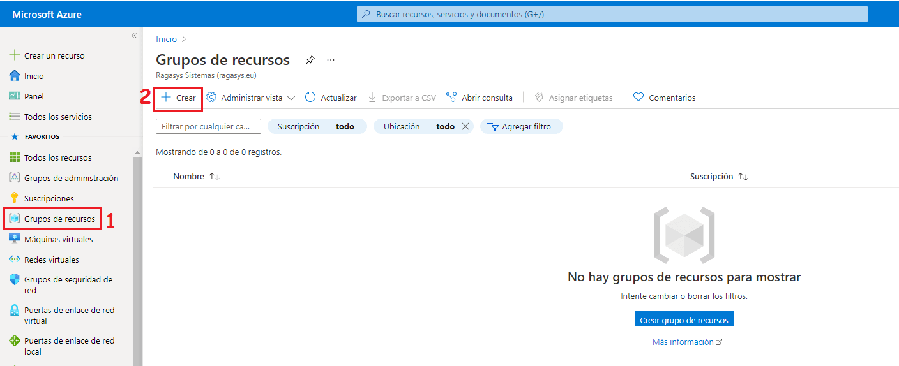Click the Suscripciones key icon
The image size is (899, 366).
[15, 198]
